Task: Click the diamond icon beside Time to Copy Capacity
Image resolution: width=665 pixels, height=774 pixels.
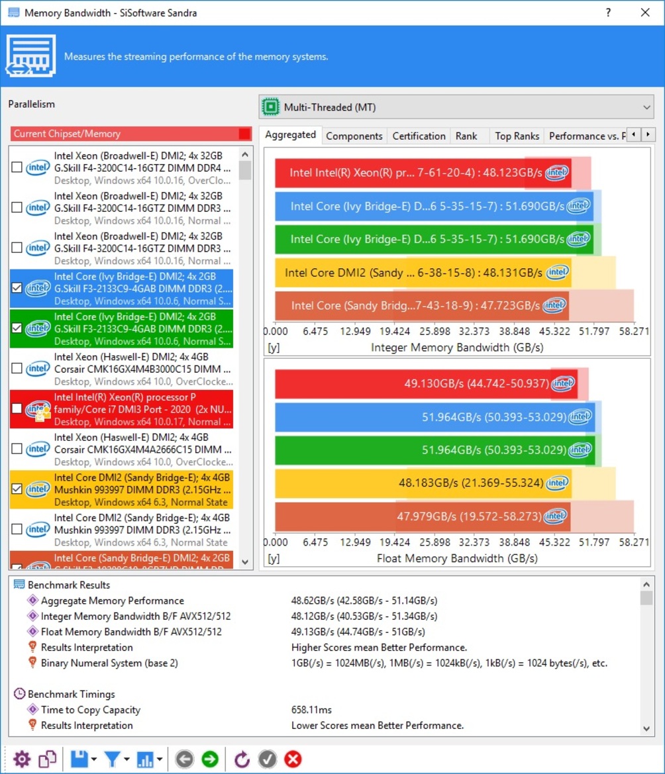Action: point(32,709)
